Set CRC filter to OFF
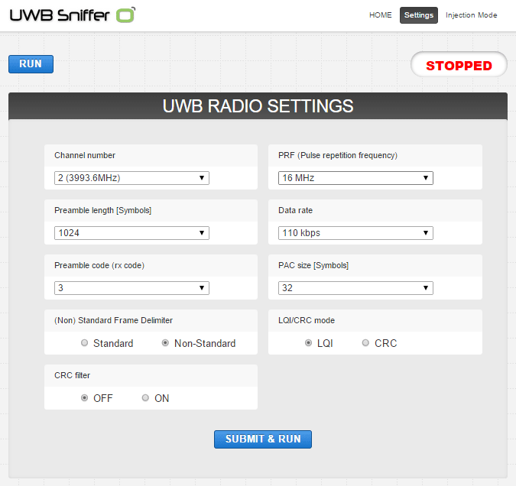This screenshot has height=486, width=516. [x=85, y=398]
